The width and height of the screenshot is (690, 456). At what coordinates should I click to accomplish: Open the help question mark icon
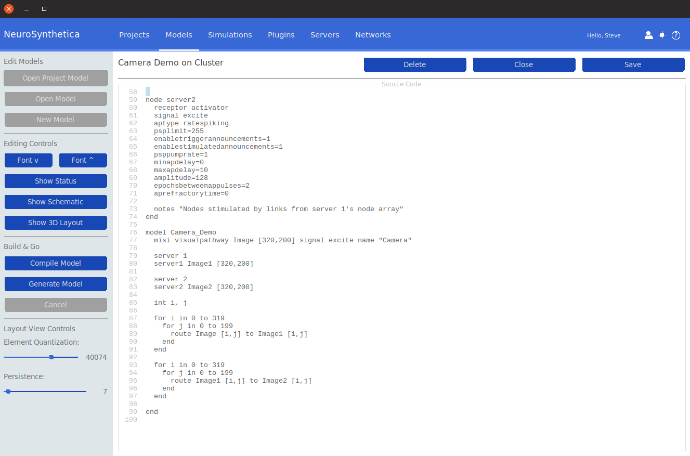click(x=676, y=35)
